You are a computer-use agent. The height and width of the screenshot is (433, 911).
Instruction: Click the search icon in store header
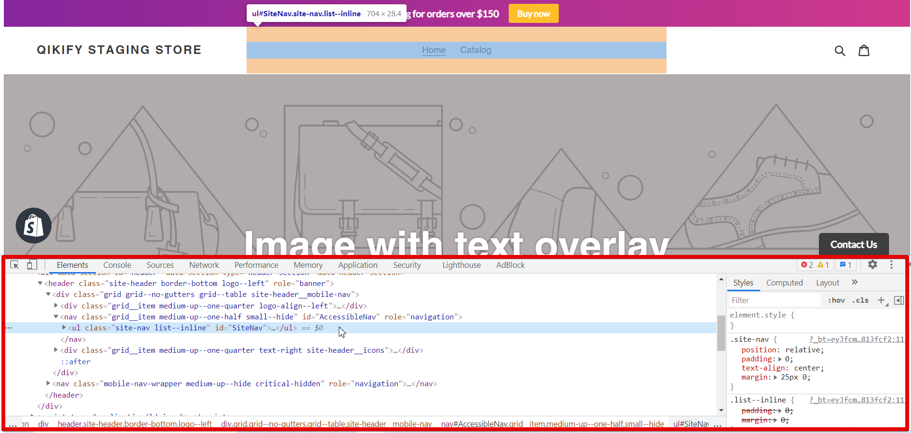[x=840, y=51]
